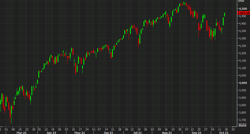Screen dimensions: 250x134
Task: Click the 04 date tick in October
Action: 213,129
